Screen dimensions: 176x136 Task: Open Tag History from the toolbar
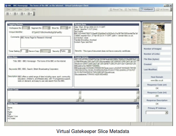[x=131, y=9]
